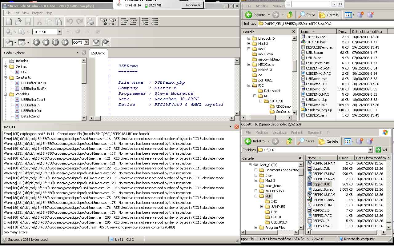Click the Find and Replace A→B icon
The height and width of the screenshot is (246, 394).
pyautogui.click(x=113, y=22)
